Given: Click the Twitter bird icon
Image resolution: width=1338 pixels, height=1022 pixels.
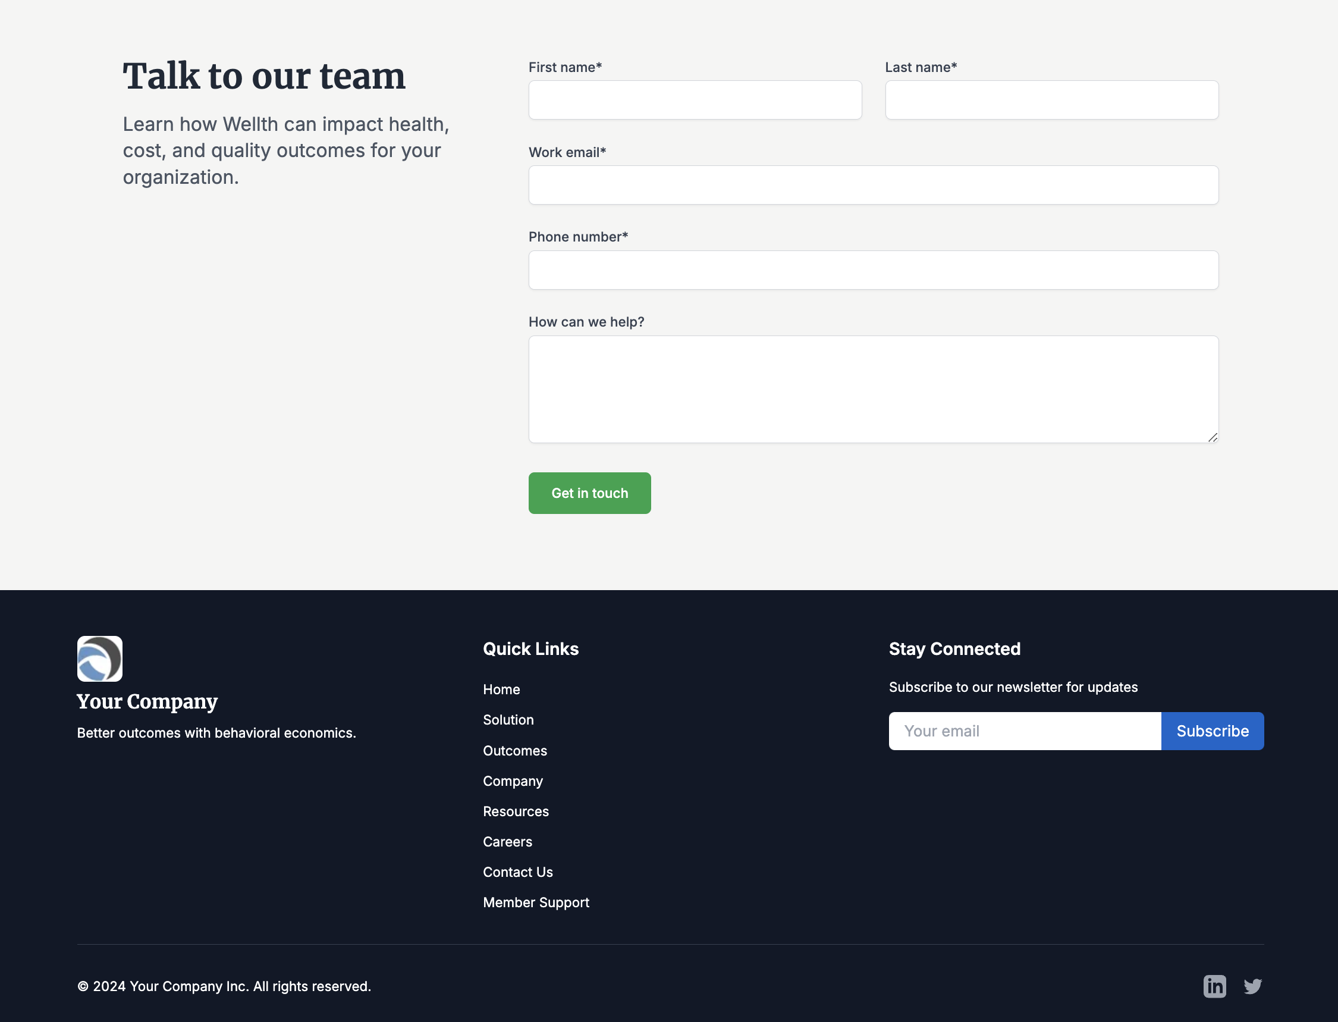Looking at the screenshot, I should pyautogui.click(x=1253, y=986).
